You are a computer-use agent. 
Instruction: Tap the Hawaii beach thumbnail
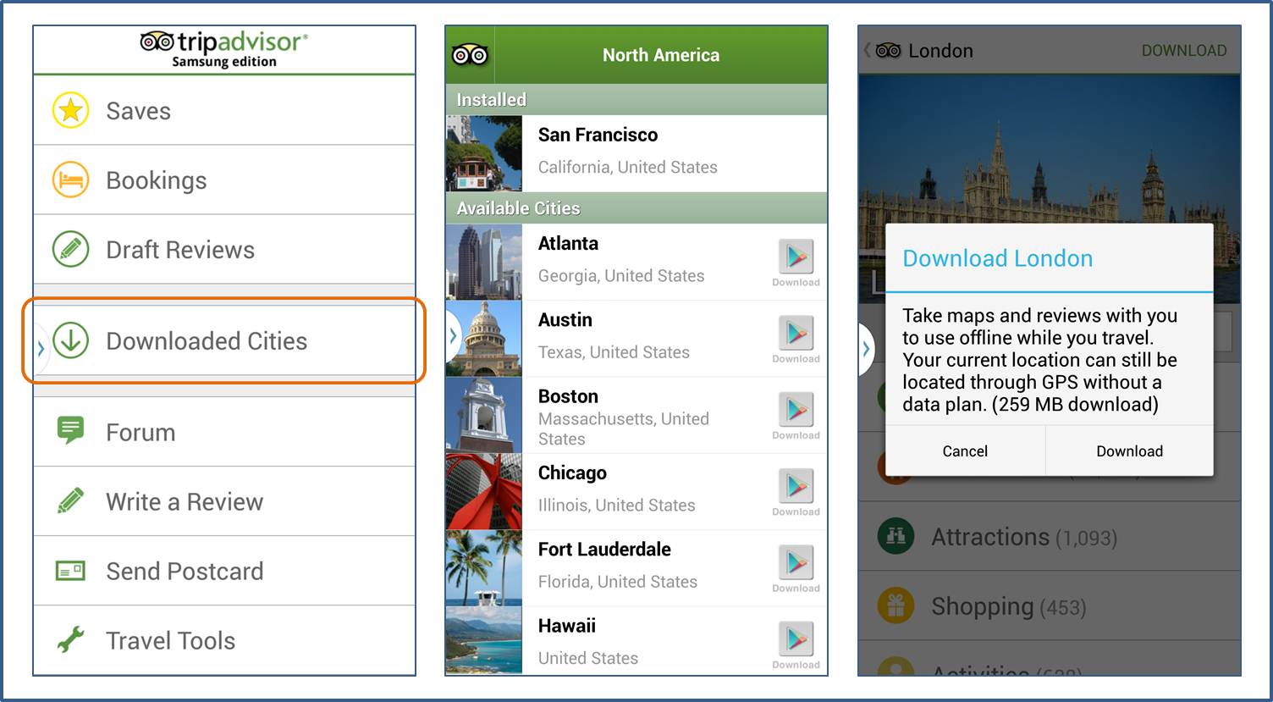point(484,641)
